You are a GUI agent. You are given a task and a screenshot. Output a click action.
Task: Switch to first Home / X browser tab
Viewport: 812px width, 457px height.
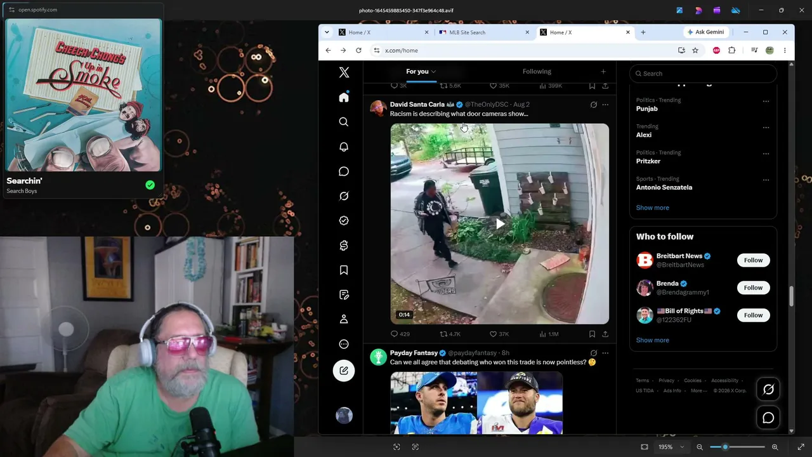pyautogui.click(x=383, y=32)
